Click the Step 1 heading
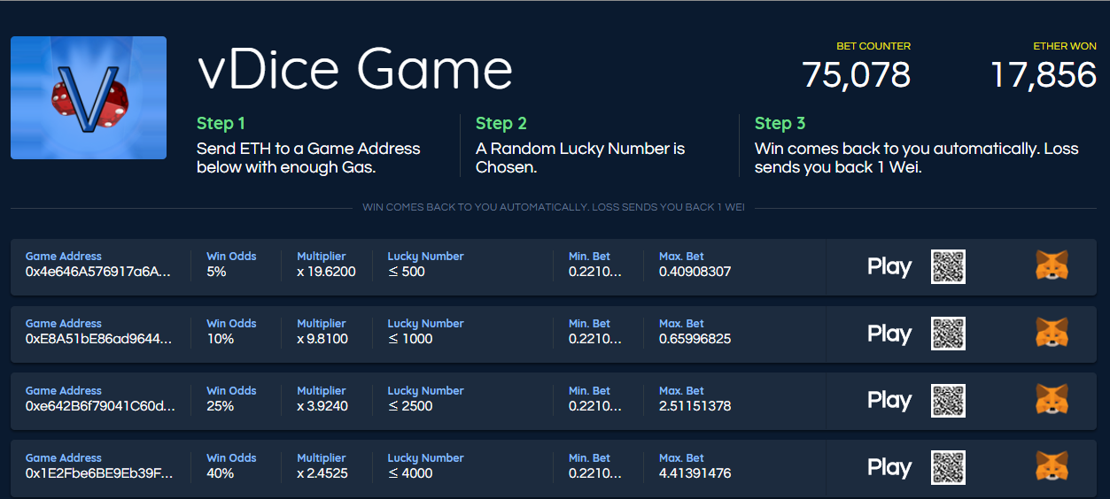This screenshot has width=1110, height=499. [221, 123]
